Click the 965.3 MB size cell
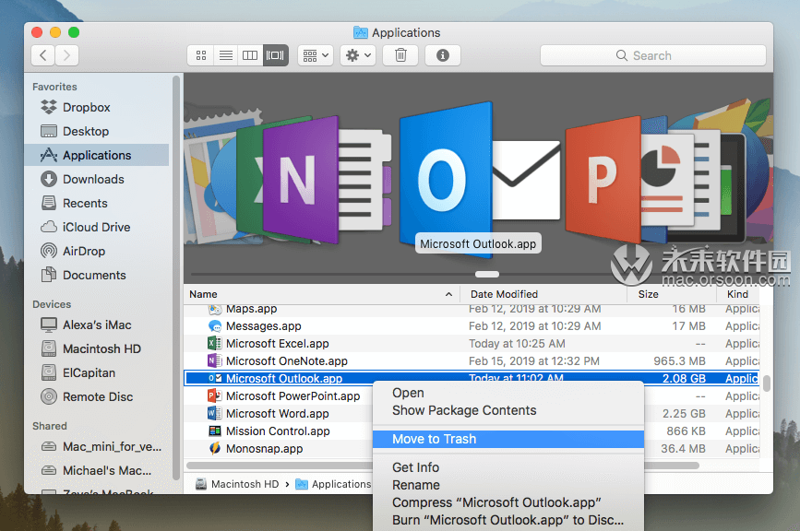The width and height of the screenshot is (800, 531). 680,360
